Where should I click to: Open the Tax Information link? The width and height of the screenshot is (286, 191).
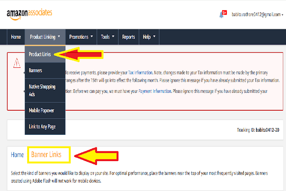click(x=140, y=73)
